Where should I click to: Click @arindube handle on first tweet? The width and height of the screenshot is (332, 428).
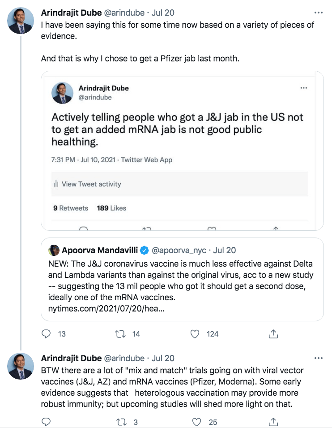[x=124, y=13]
